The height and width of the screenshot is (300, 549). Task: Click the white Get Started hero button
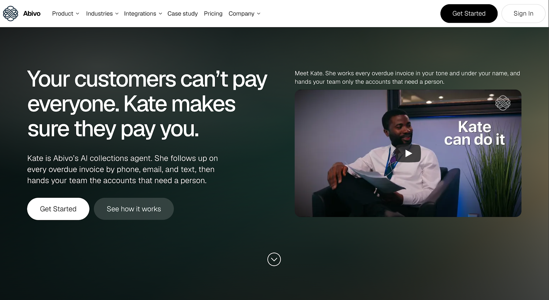pos(58,209)
